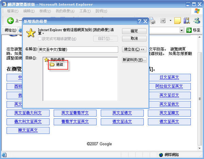Click the 新資料夾 button
The height and width of the screenshot is (159, 204).
tap(134, 60)
